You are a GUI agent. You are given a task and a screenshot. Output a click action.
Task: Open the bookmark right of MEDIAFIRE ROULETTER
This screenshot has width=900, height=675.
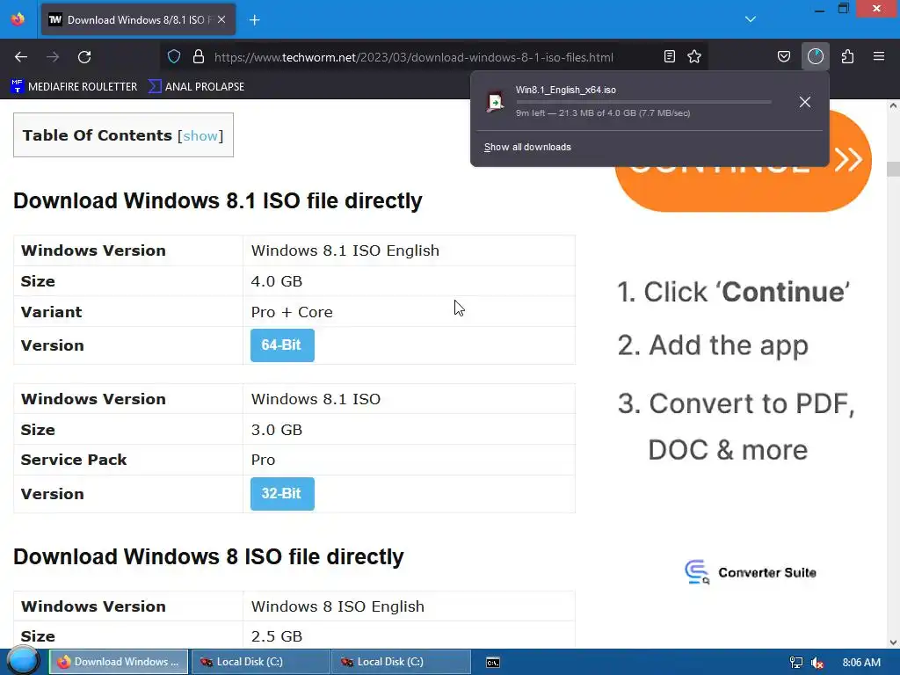196,87
